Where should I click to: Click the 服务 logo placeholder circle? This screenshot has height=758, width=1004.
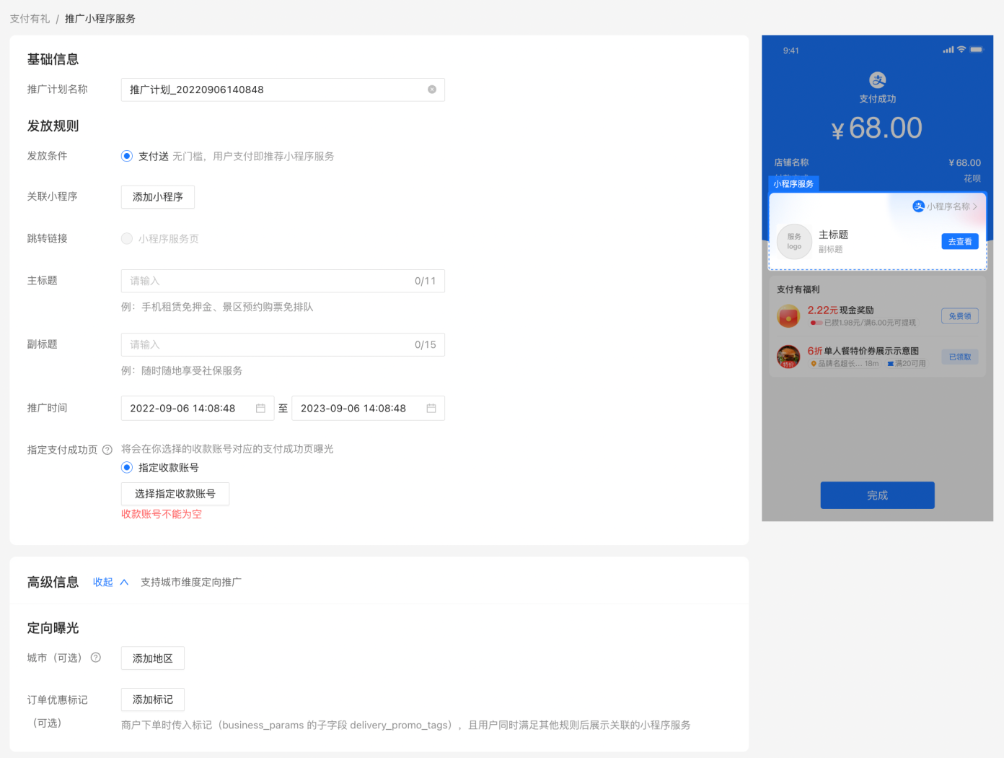point(794,242)
